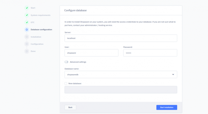Click the gray circle beside Done step
Viewport: 208px width, 114px height.
coord(27,51)
